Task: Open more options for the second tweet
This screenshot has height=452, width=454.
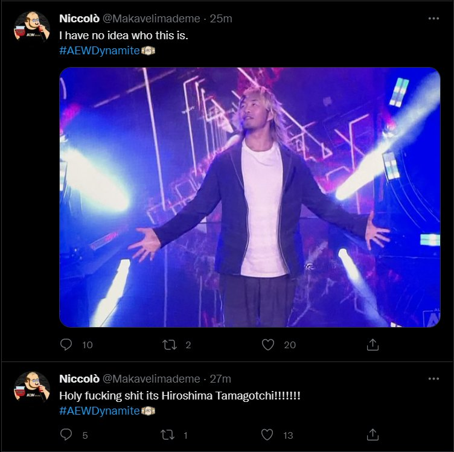Action: click(433, 379)
